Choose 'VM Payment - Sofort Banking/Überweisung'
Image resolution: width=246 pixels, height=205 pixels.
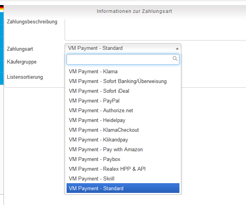[x=118, y=81]
